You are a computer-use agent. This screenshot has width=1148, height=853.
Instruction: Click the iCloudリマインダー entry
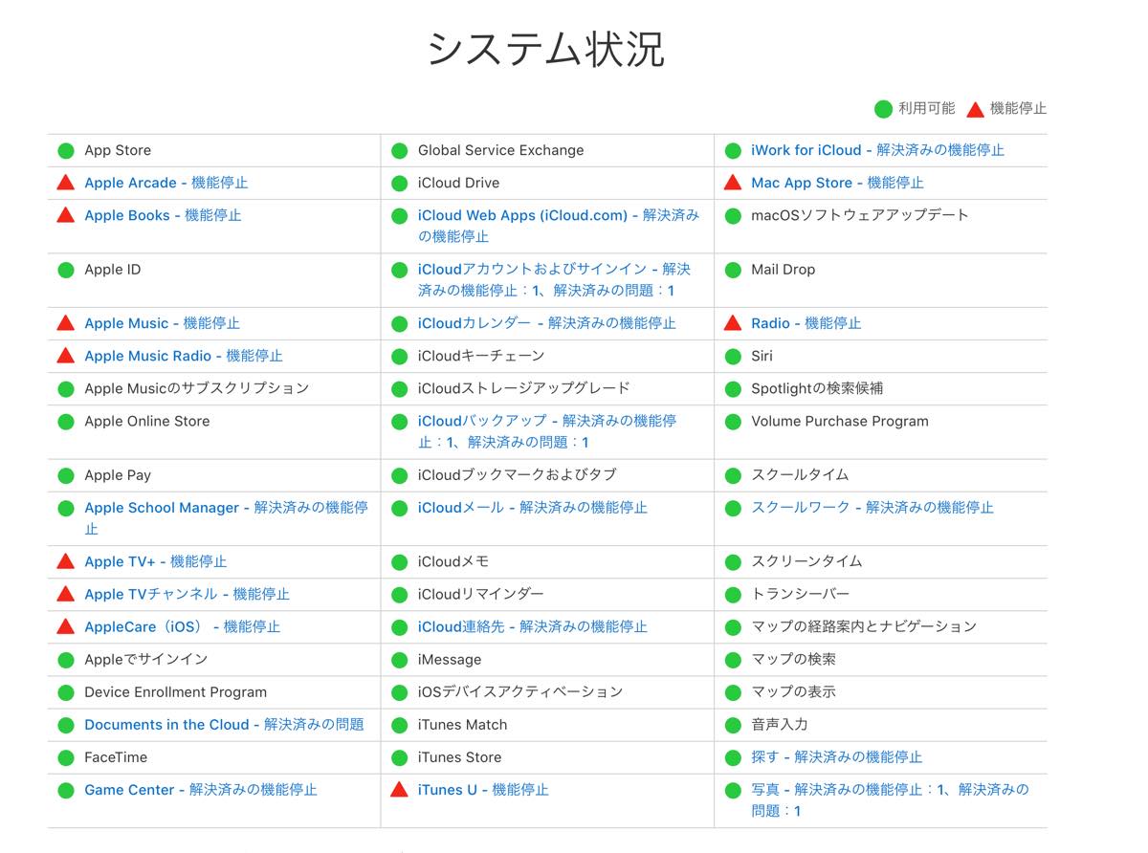(480, 594)
